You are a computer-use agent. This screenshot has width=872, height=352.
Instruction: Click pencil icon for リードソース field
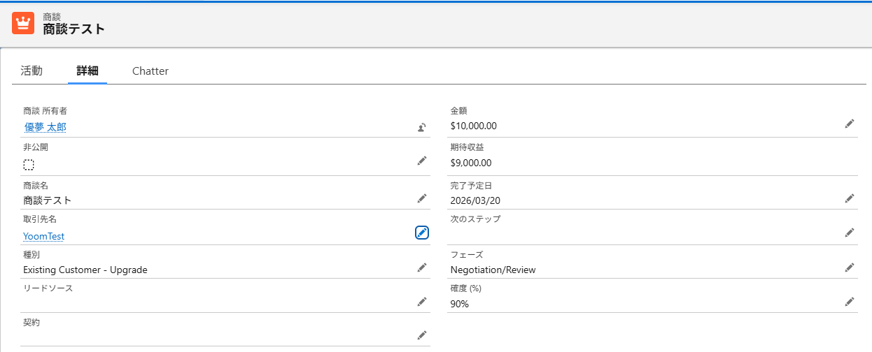click(421, 301)
